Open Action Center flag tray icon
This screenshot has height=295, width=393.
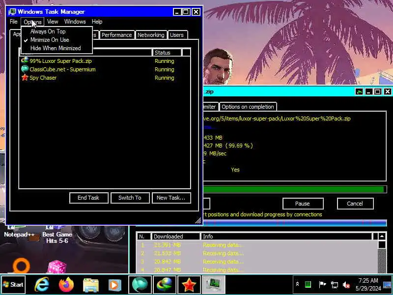[322, 284]
